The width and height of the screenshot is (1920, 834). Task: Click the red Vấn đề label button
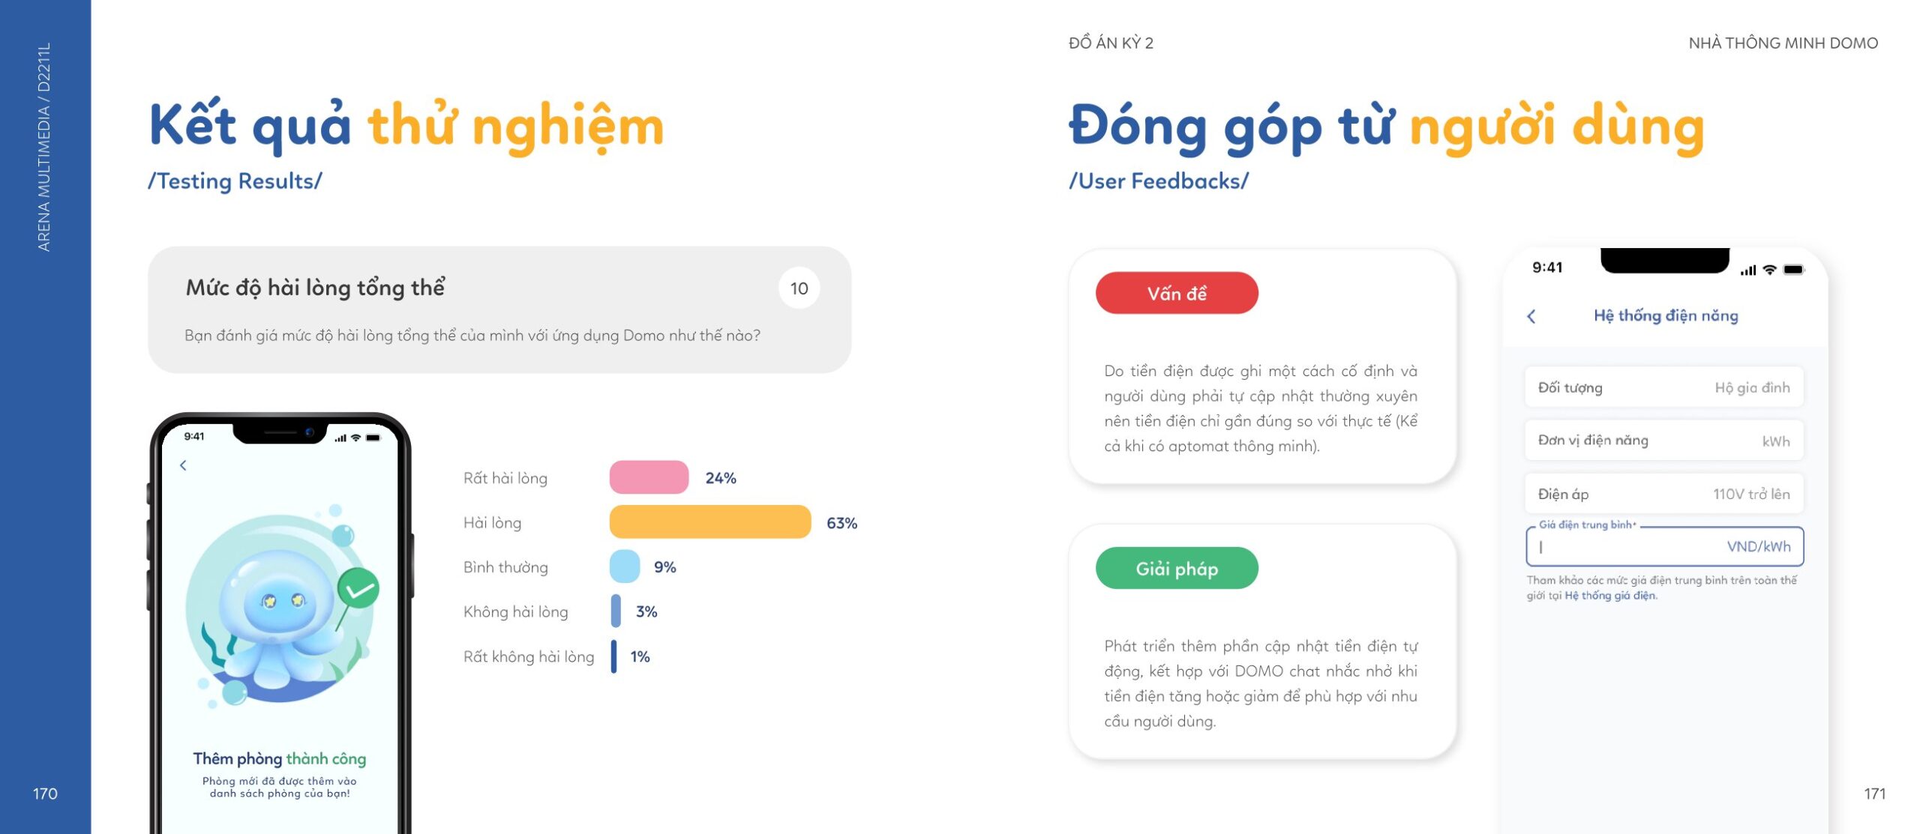click(1176, 293)
